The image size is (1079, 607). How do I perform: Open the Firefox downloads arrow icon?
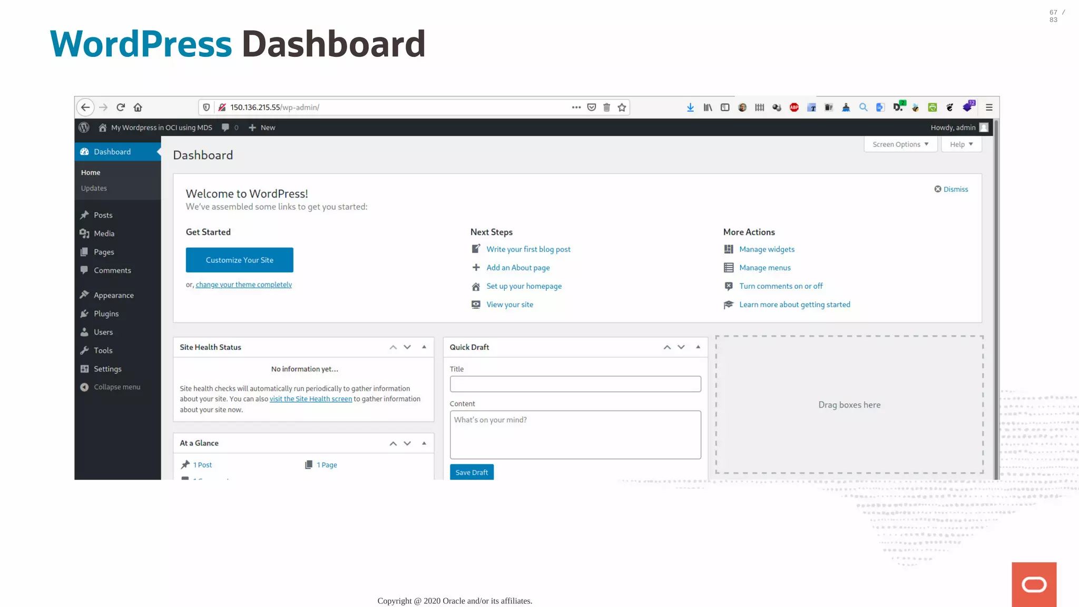click(x=690, y=107)
